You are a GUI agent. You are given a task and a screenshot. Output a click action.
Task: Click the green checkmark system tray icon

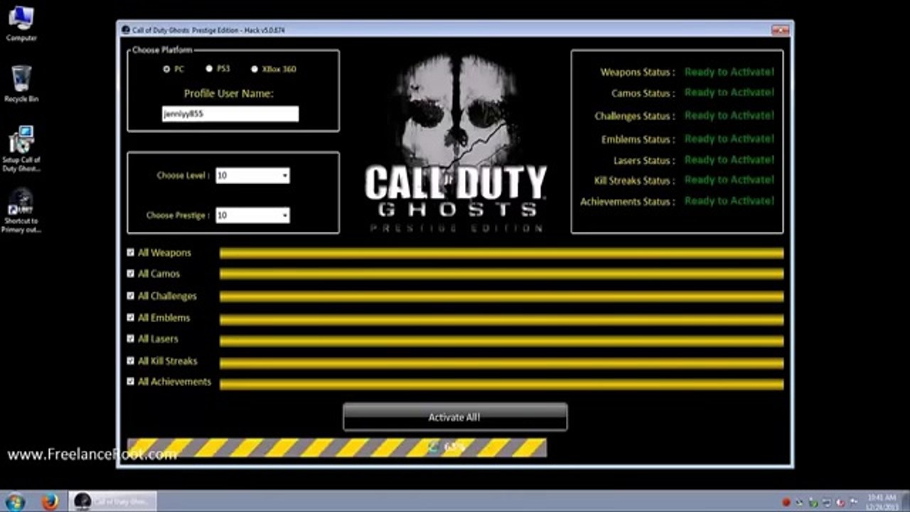point(812,502)
